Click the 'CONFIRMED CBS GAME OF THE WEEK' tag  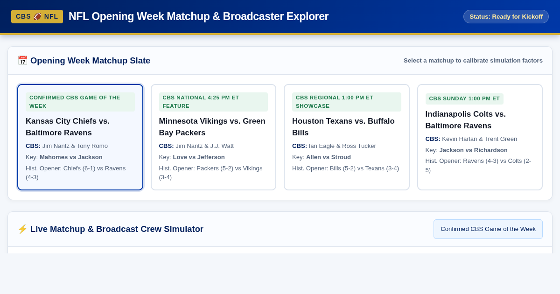pos(80,102)
